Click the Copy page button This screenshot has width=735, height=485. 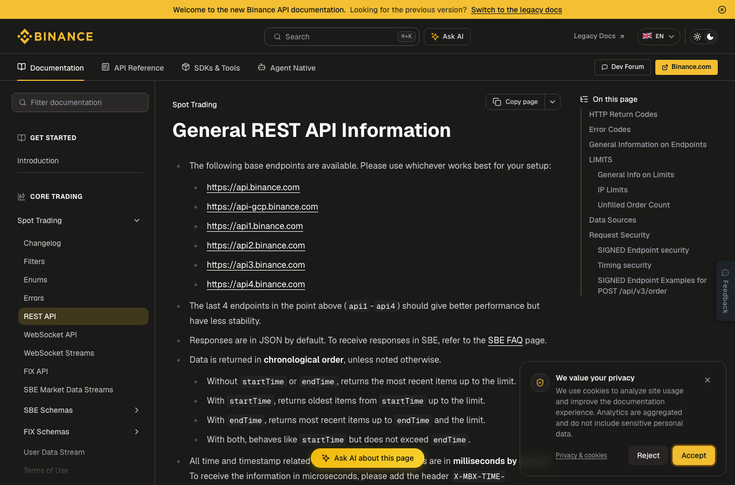[x=515, y=102]
